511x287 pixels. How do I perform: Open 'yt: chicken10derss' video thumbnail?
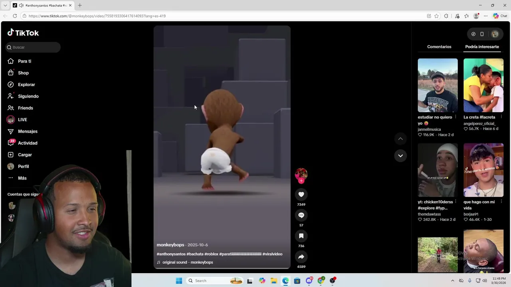pos(438,170)
